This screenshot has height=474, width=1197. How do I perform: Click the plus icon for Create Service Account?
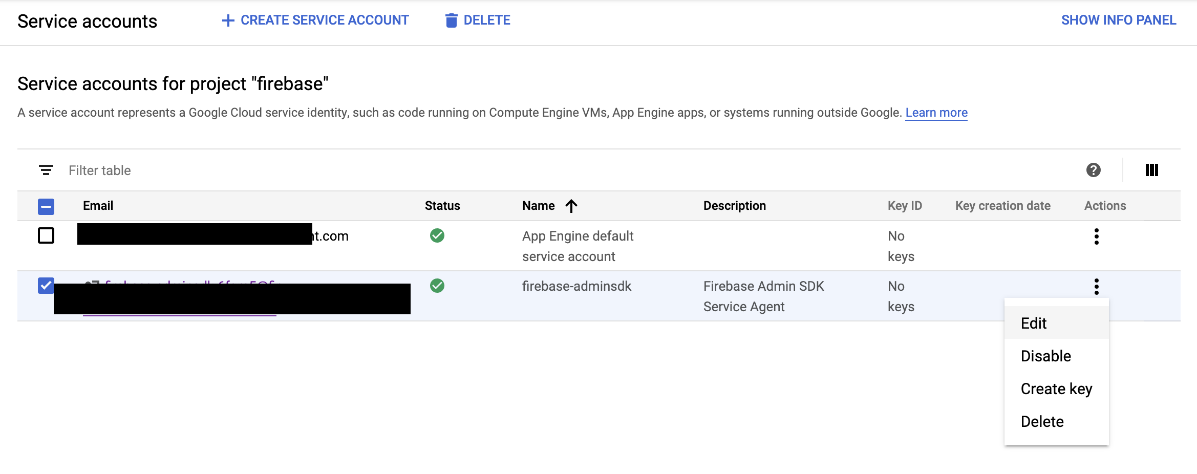pyautogui.click(x=228, y=20)
